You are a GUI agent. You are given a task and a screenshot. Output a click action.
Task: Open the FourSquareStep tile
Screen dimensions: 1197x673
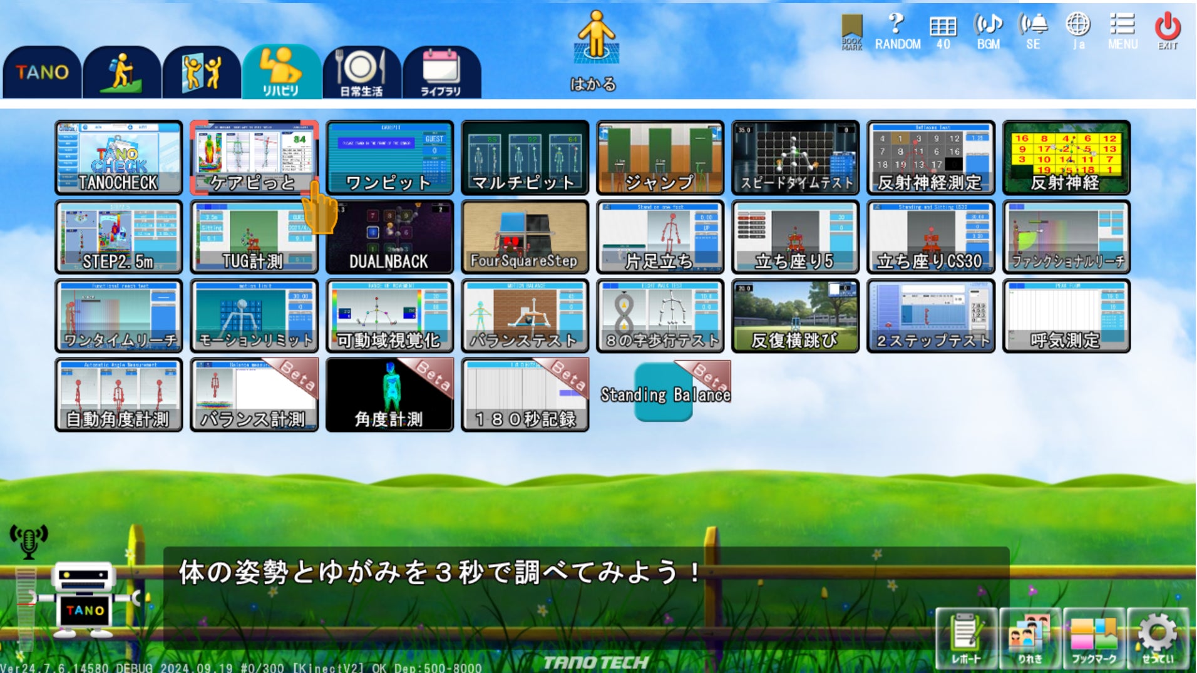[525, 237]
